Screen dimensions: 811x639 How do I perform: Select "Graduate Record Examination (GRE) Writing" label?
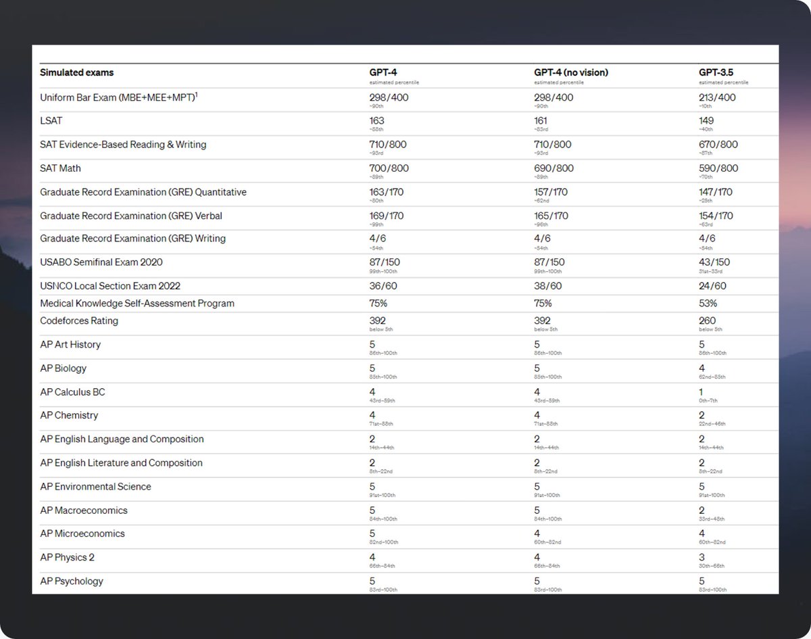pos(132,239)
